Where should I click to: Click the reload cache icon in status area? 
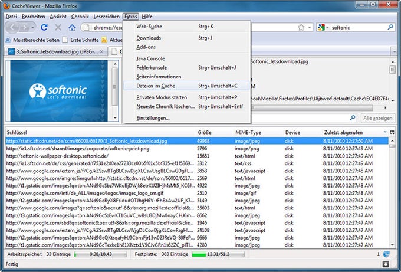pos(386,254)
